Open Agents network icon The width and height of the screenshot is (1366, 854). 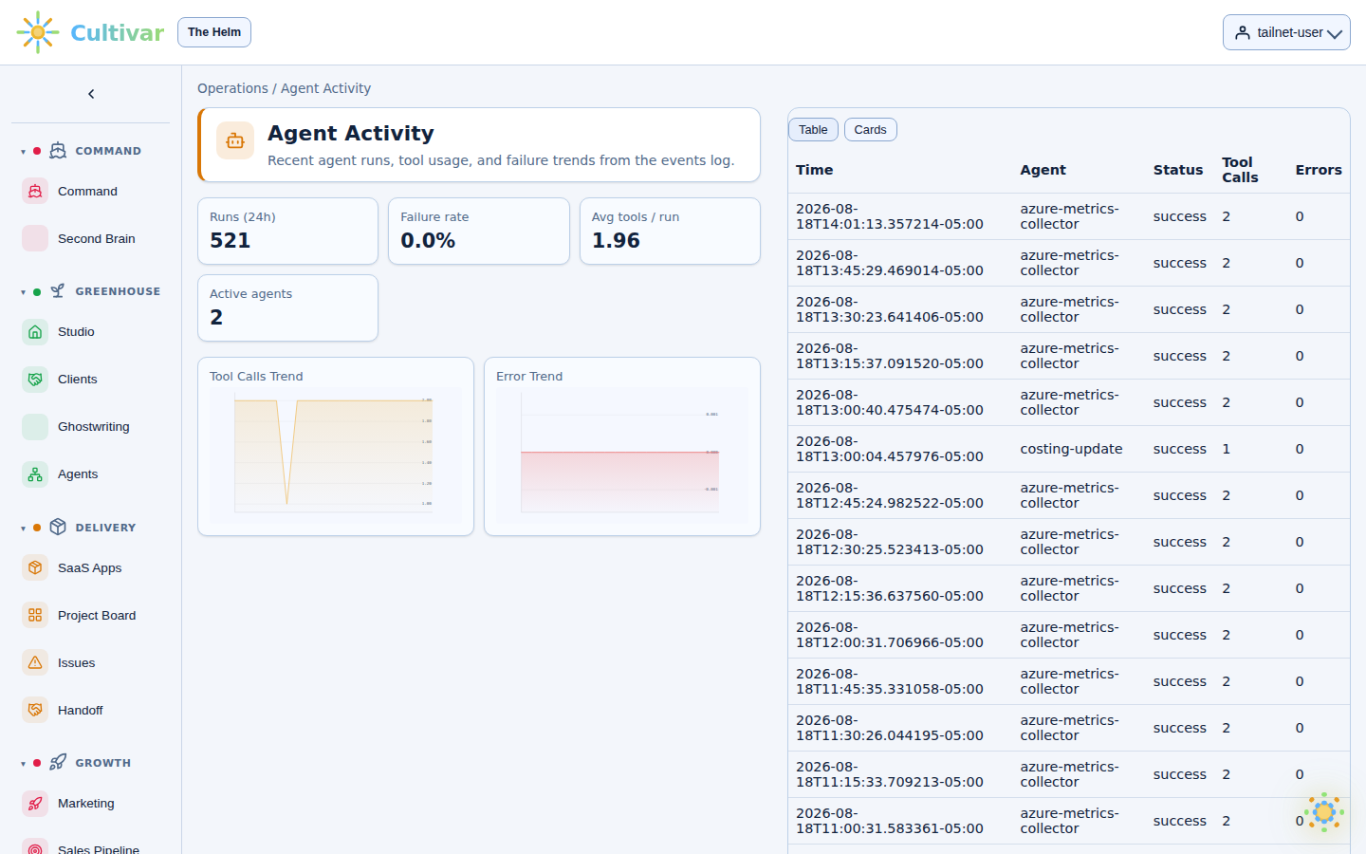coord(35,473)
